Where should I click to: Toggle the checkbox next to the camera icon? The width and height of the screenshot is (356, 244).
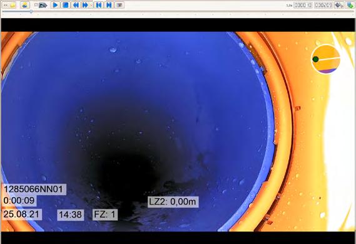click(36, 5)
